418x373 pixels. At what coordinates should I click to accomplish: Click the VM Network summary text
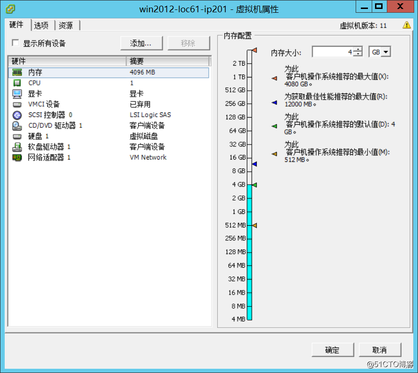point(148,157)
